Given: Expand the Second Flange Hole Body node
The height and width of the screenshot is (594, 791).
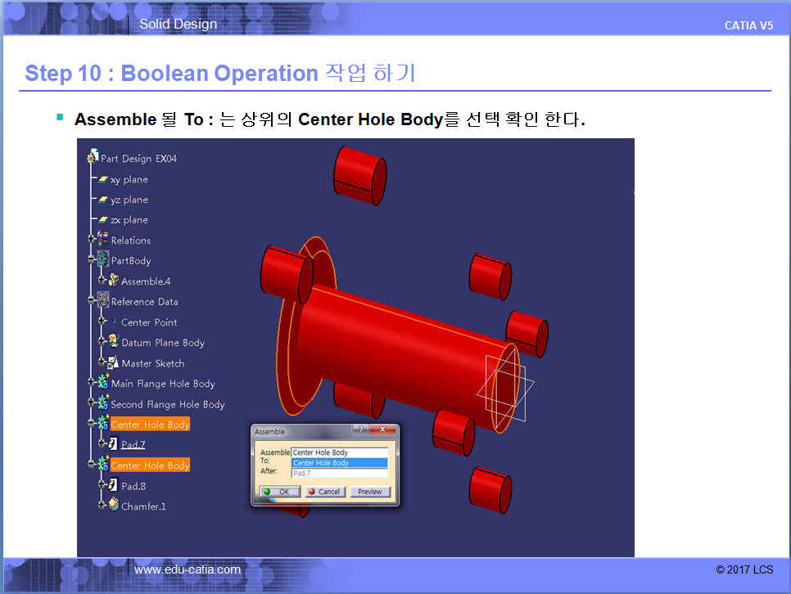Looking at the screenshot, I should 92,403.
